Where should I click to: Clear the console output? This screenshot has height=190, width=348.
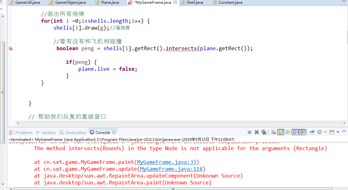(273, 132)
